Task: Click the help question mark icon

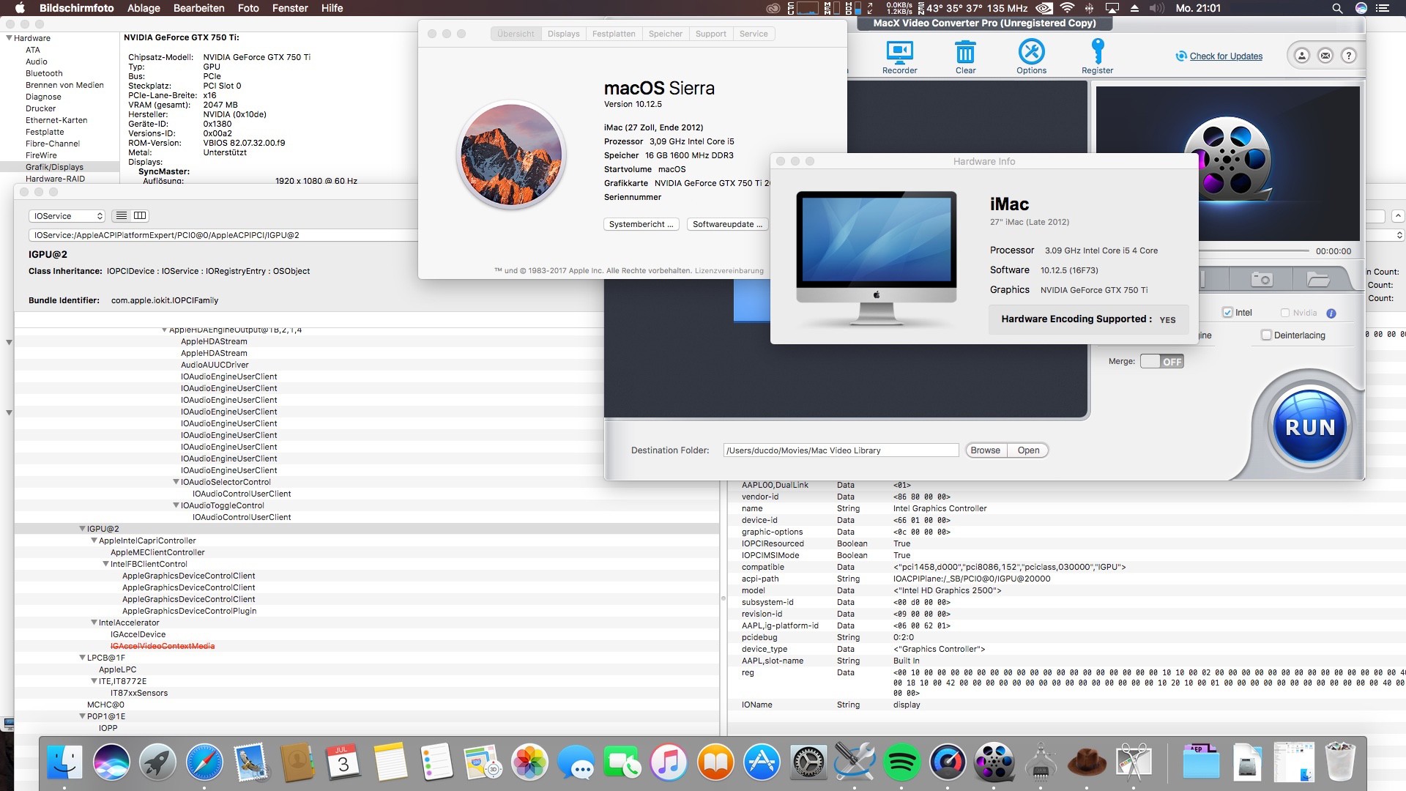Action: click(1349, 56)
